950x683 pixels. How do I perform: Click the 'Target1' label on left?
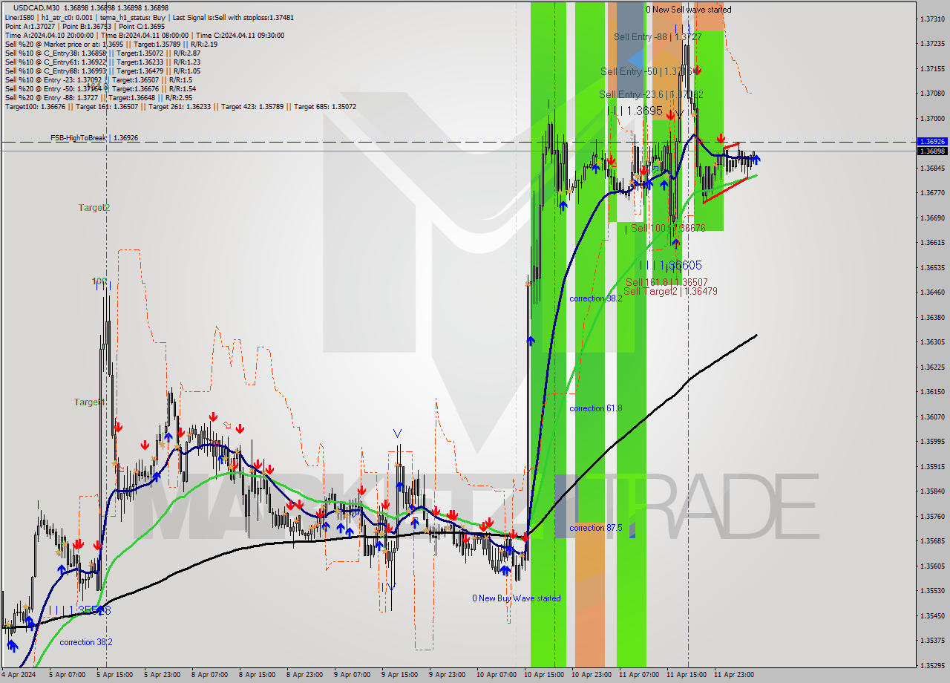89,402
